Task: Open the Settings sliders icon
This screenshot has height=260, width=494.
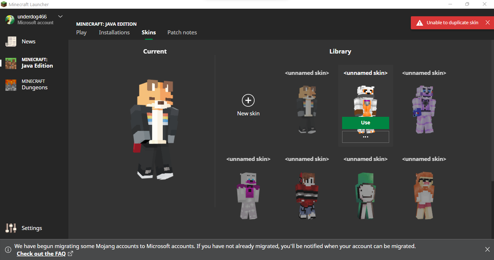Action: click(x=11, y=228)
